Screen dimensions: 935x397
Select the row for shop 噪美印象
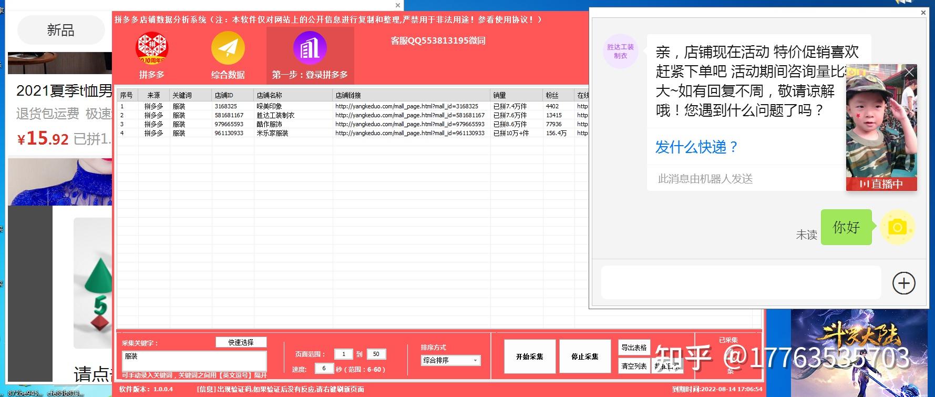352,106
